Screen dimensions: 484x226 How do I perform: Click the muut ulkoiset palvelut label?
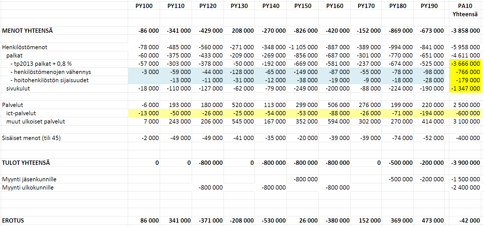tap(36, 122)
